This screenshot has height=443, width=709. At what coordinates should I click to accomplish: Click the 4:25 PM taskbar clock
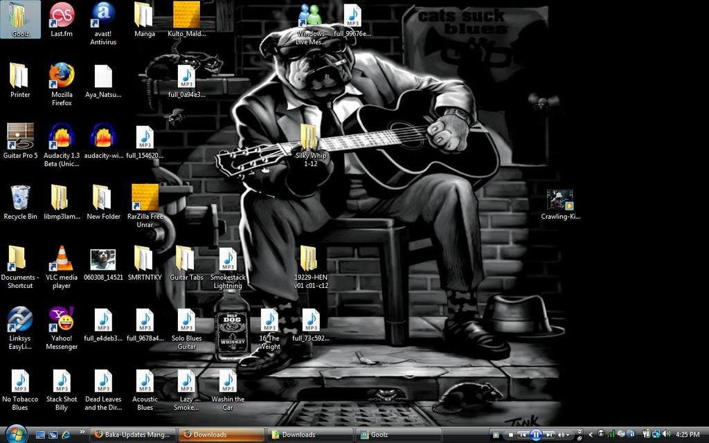(x=688, y=435)
